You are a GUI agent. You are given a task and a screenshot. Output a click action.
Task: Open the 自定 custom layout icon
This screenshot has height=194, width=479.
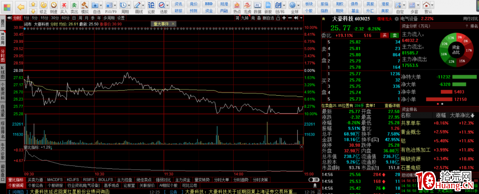click(x=398, y=5)
